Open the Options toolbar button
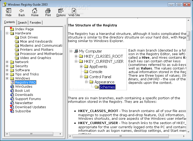This screenshot has width=193, height=141. coord(61,12)
